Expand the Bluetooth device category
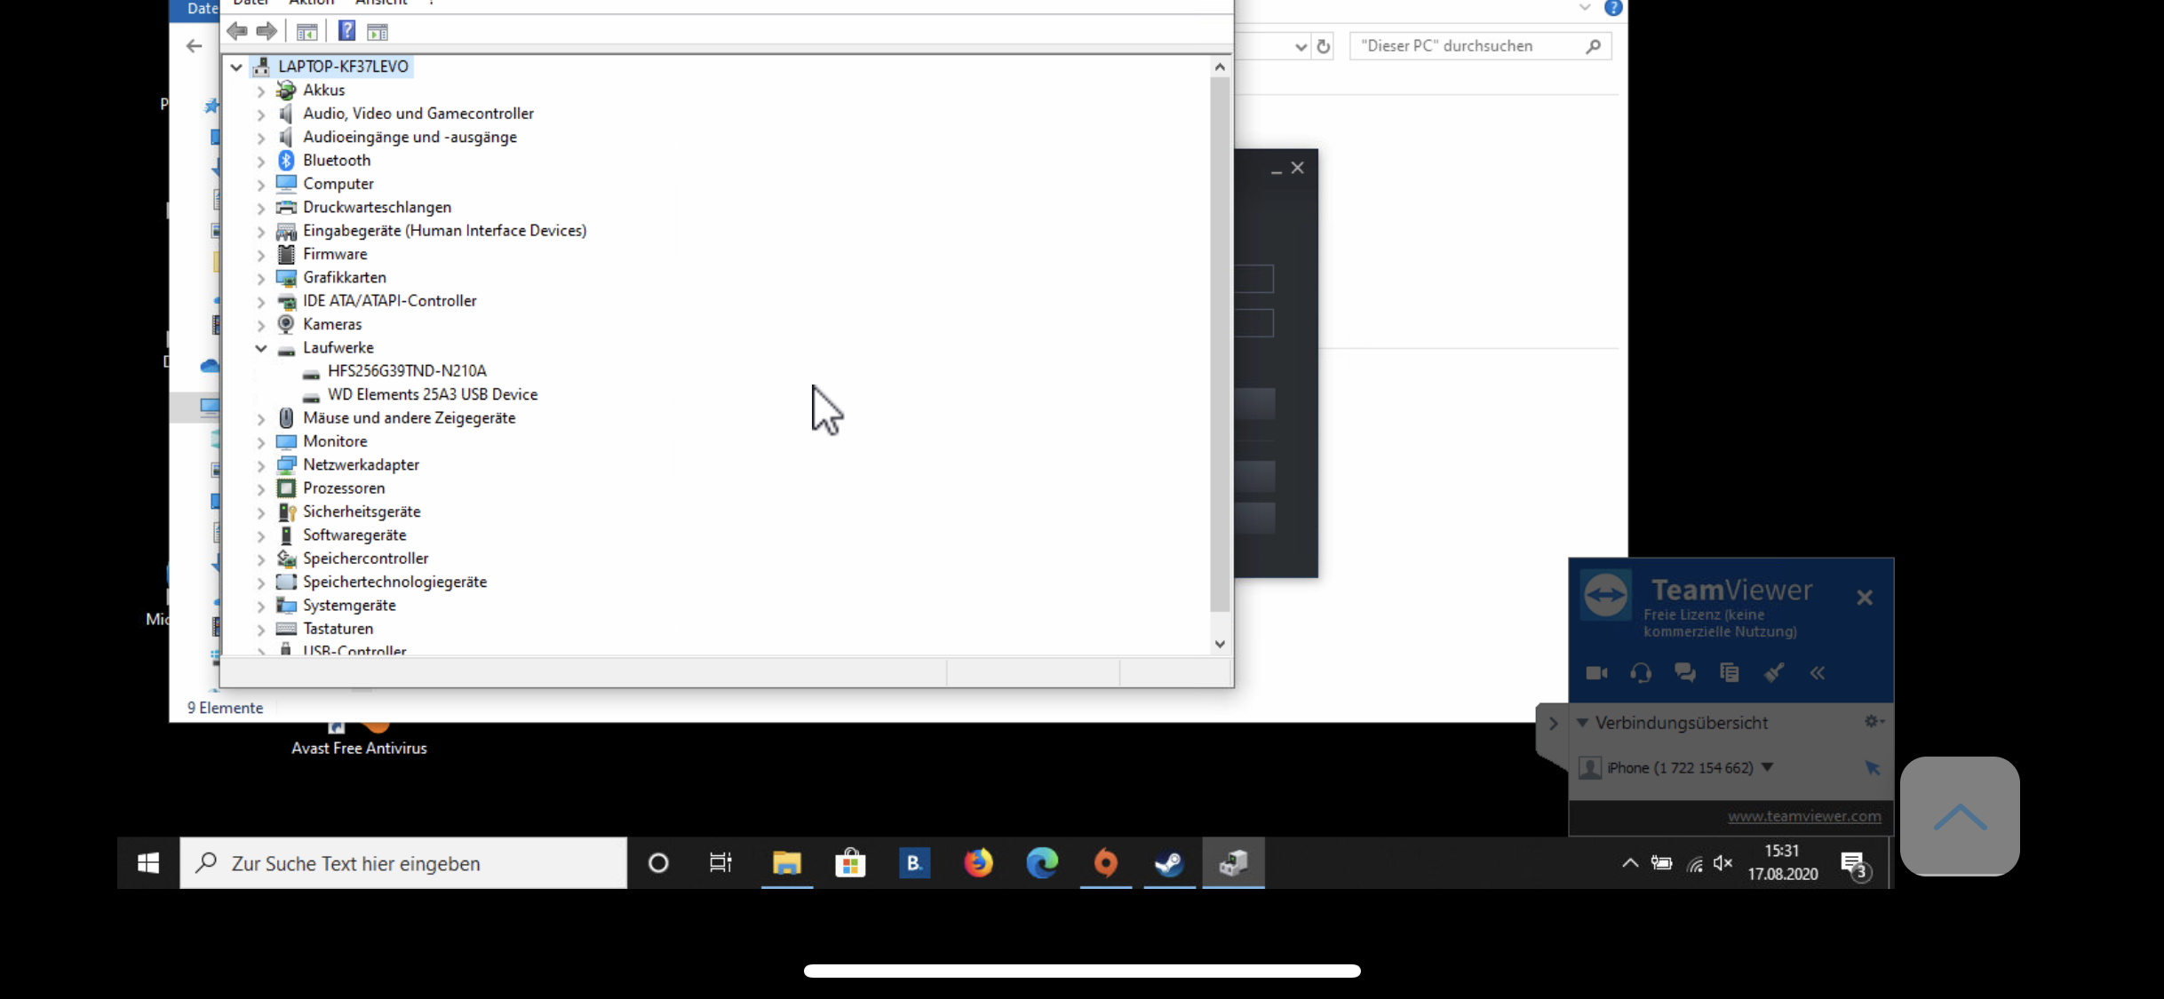 [x=260, y=162]
